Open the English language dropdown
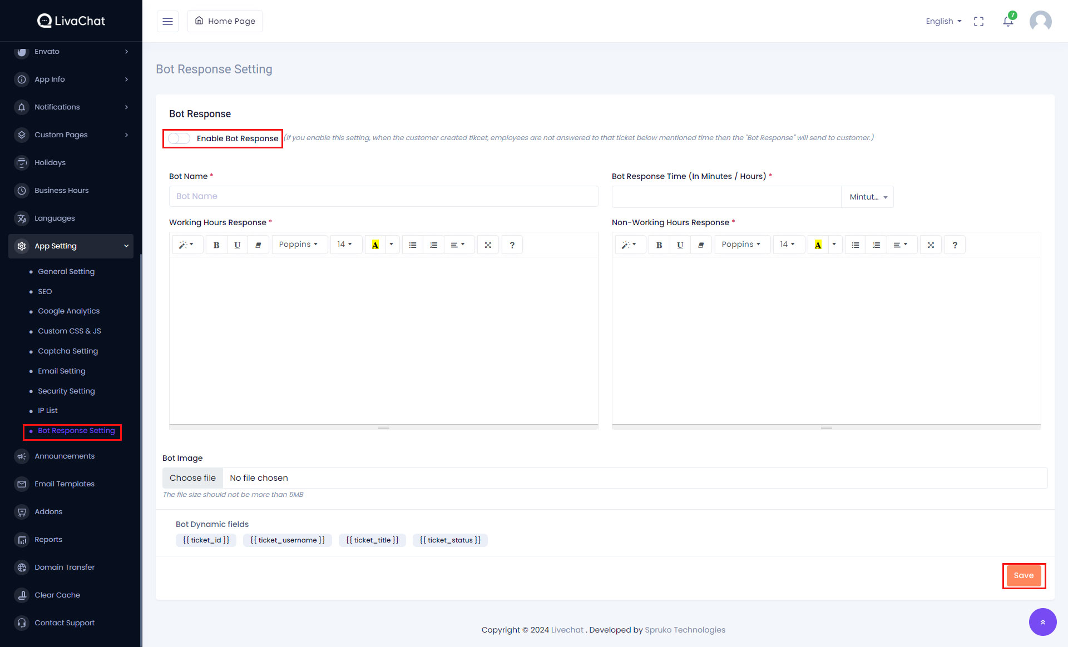Viewport: 1068px width, 647px height. 943,21
